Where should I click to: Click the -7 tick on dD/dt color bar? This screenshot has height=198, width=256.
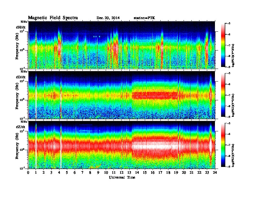tap(229, 95)
